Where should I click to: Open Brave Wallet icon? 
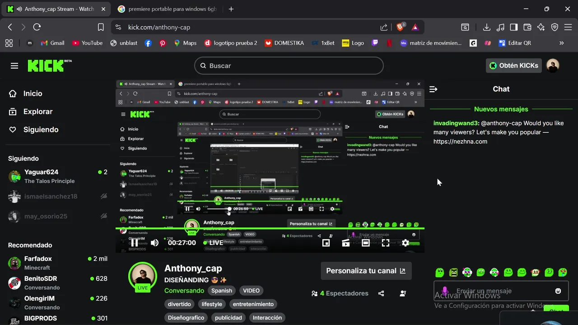pos(527,27)
